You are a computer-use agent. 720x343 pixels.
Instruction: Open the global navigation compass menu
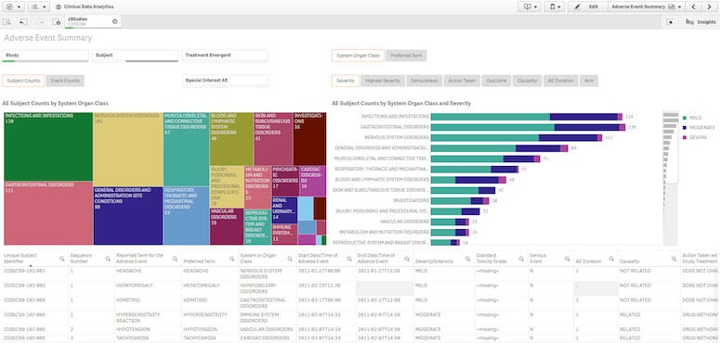click(x=13, y=6)
